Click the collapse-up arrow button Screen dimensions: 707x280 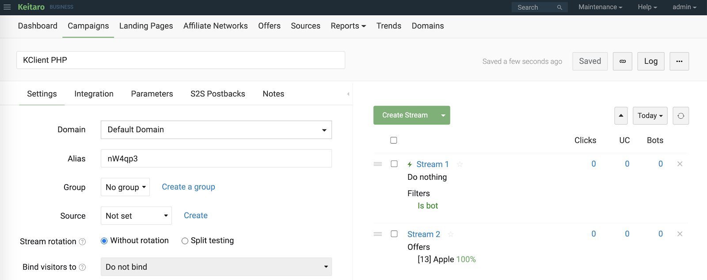[x=621, y=116]
